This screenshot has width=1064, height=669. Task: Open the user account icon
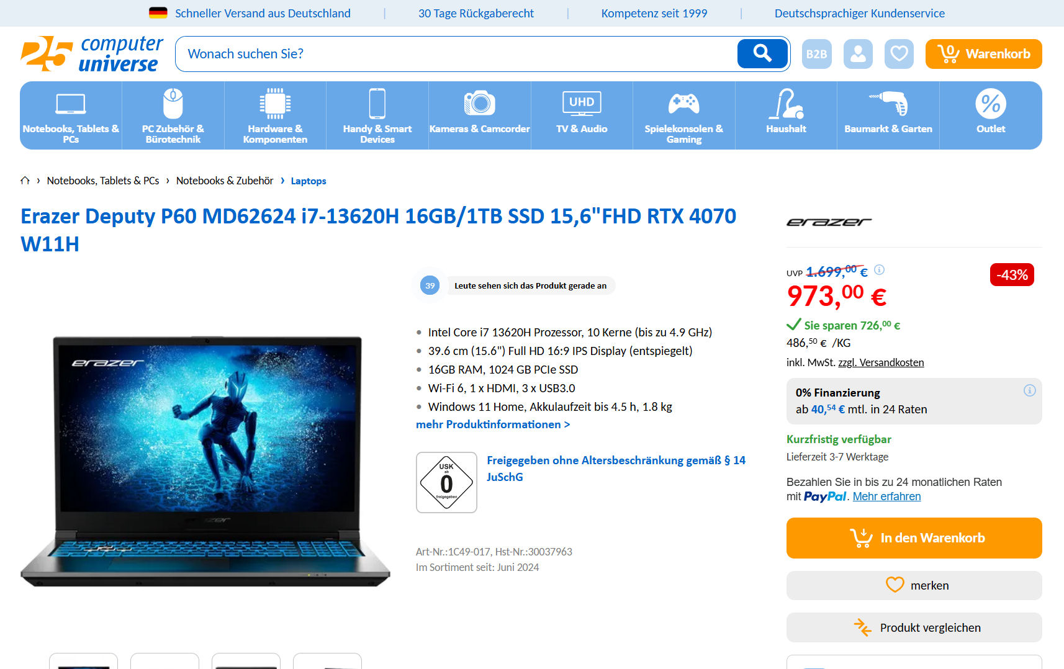click(858, 54)
